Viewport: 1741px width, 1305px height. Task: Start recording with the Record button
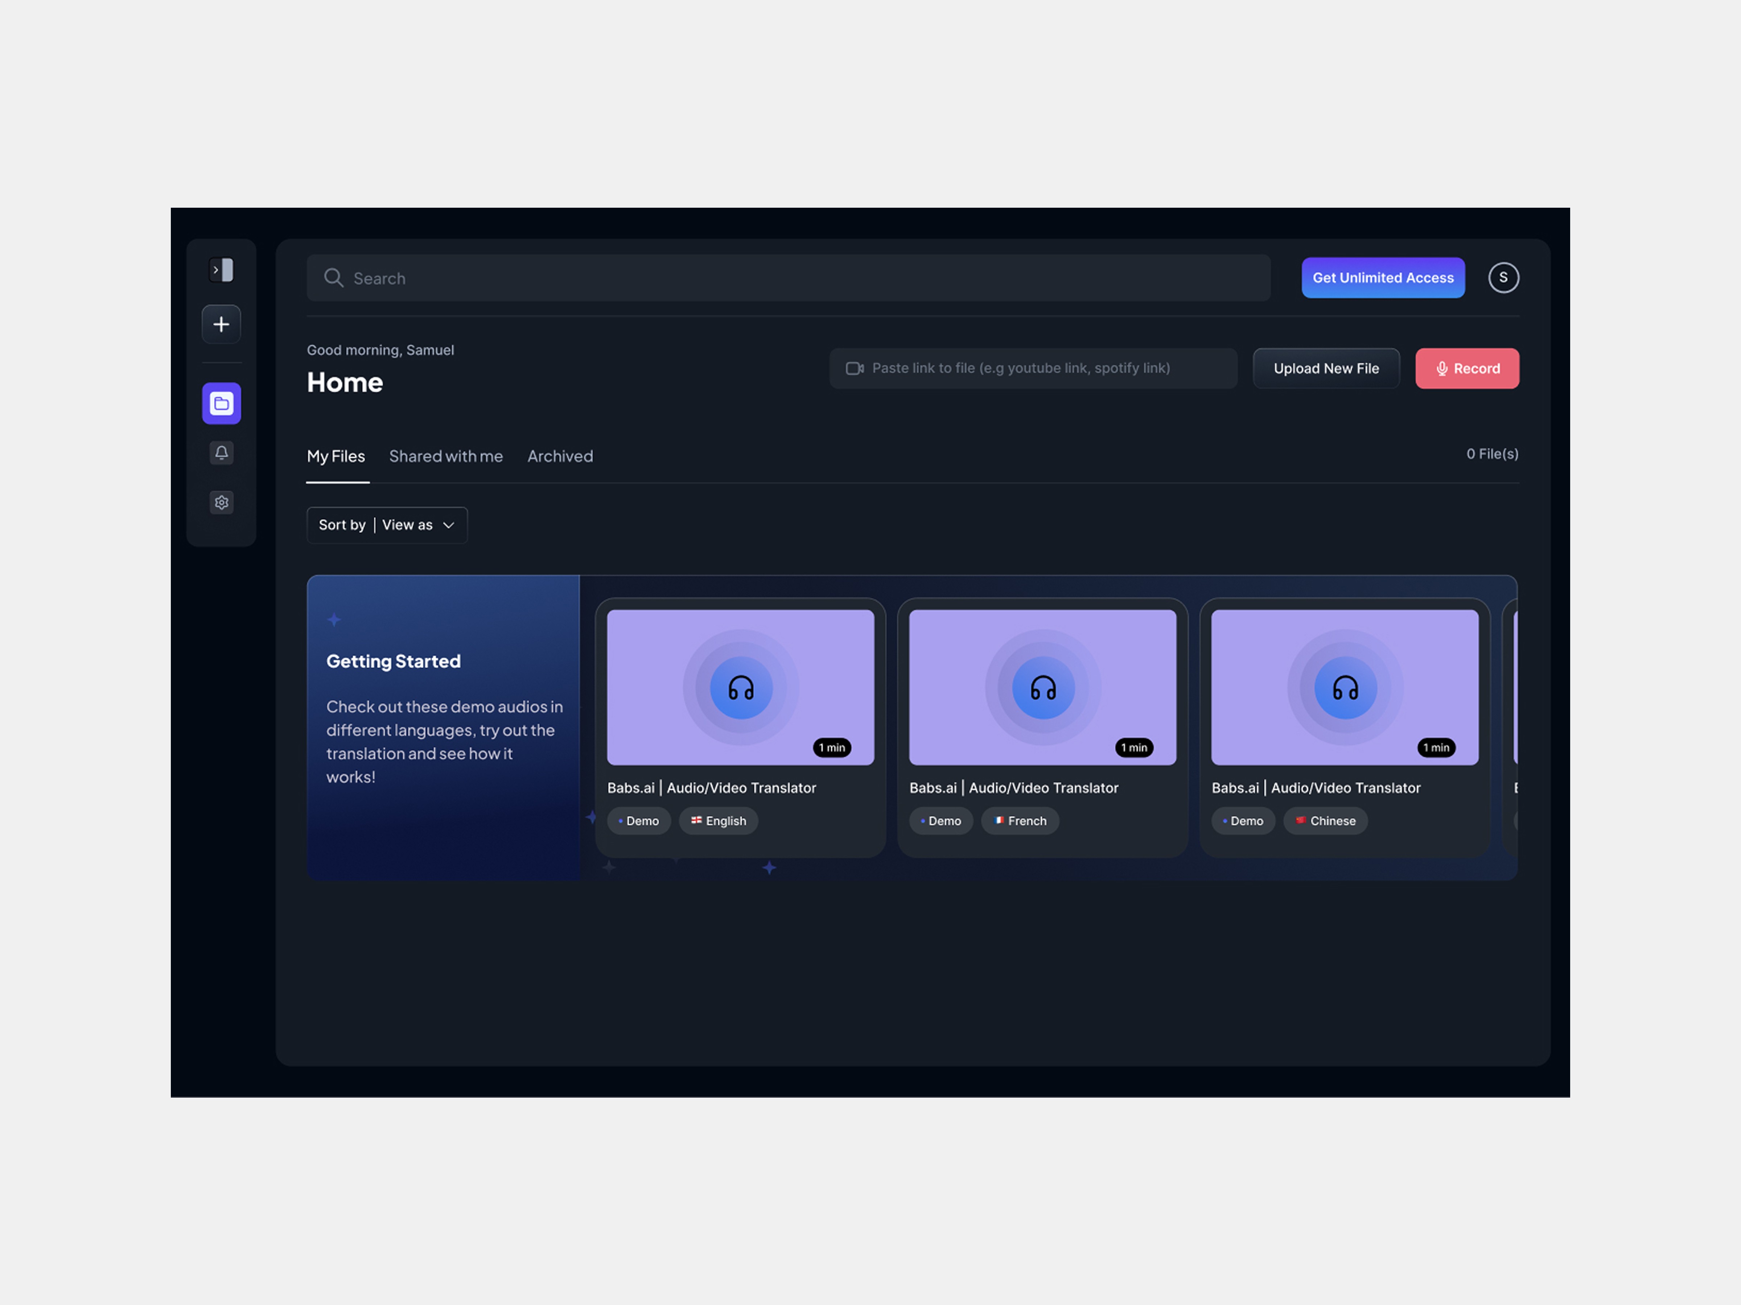[1466, 368]
